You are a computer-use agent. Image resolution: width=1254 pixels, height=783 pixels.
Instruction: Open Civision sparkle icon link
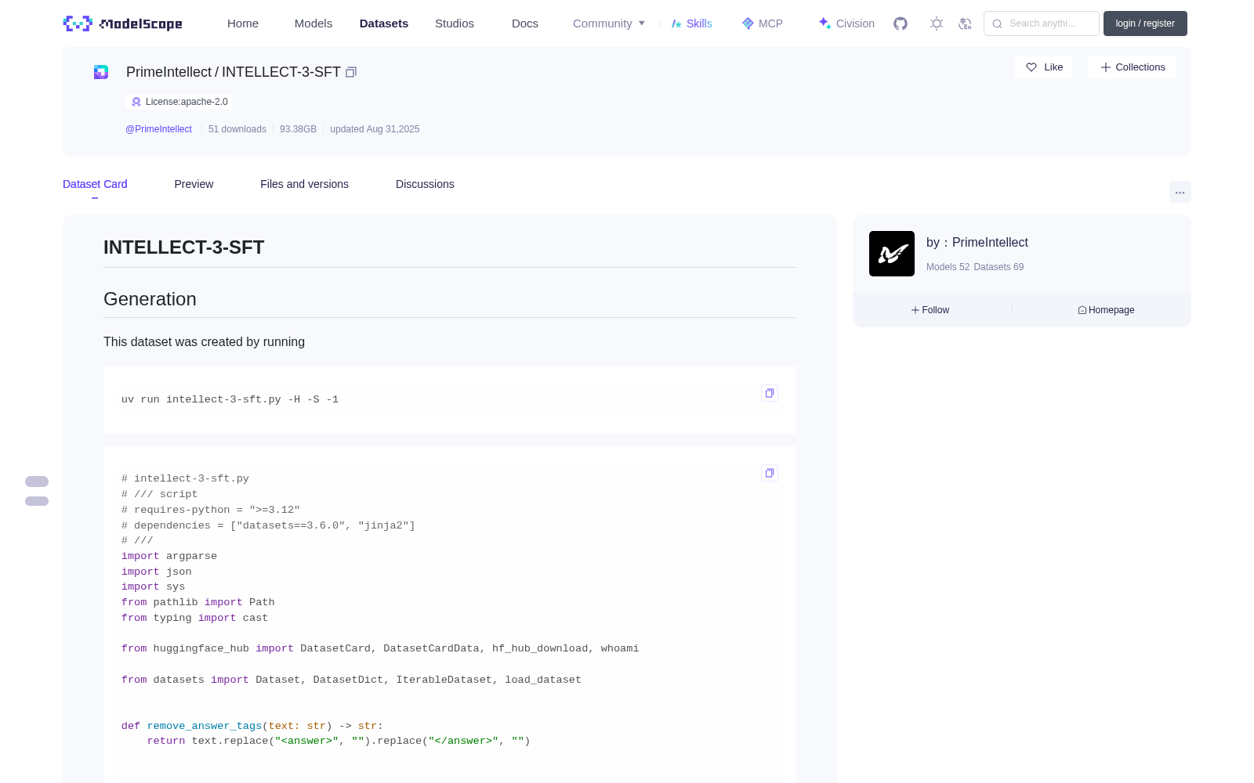846,23
